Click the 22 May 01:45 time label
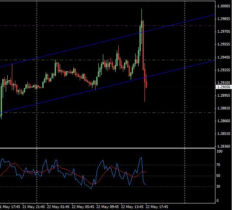 58,207
